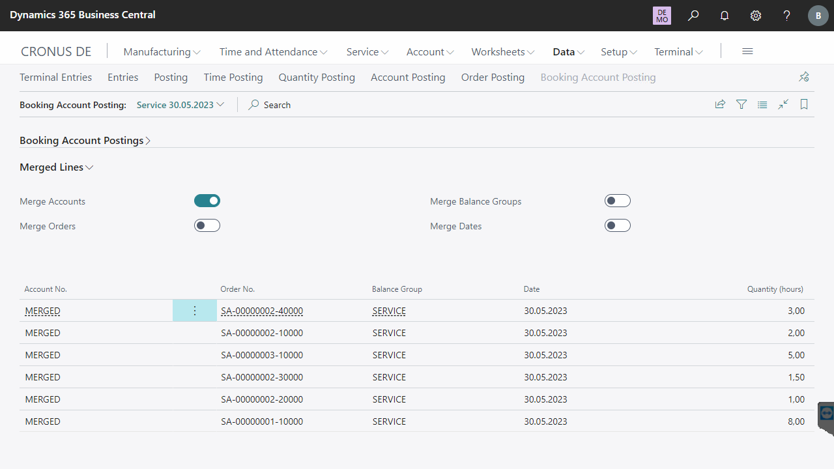
Task: Click the Search button
Action: [x=270, y=104]
